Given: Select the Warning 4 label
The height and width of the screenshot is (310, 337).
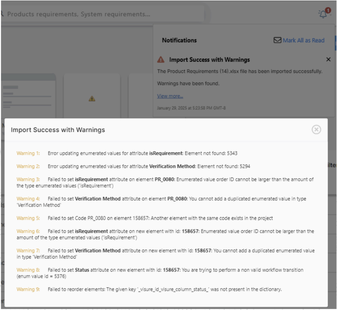Looking at the screenshot, I should point(28,199).
